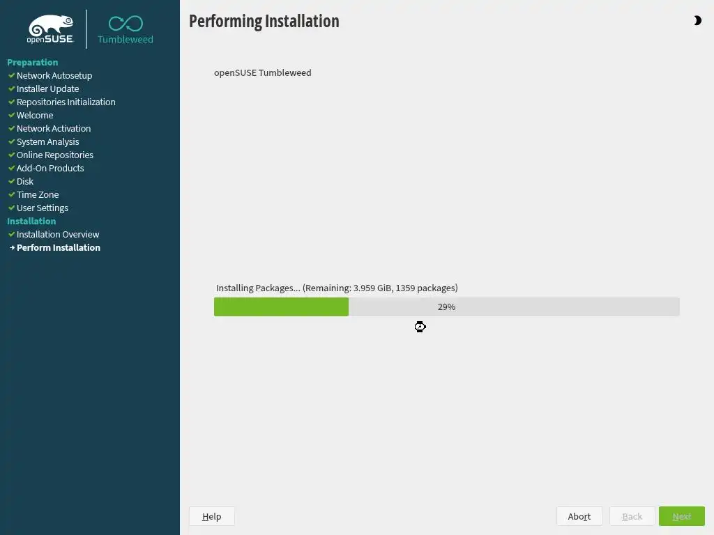Viewport: 714px width, 535px height.
Task: Click checkmark icon beside Disk
Action: pyautogui.click(x=12, y=181)
